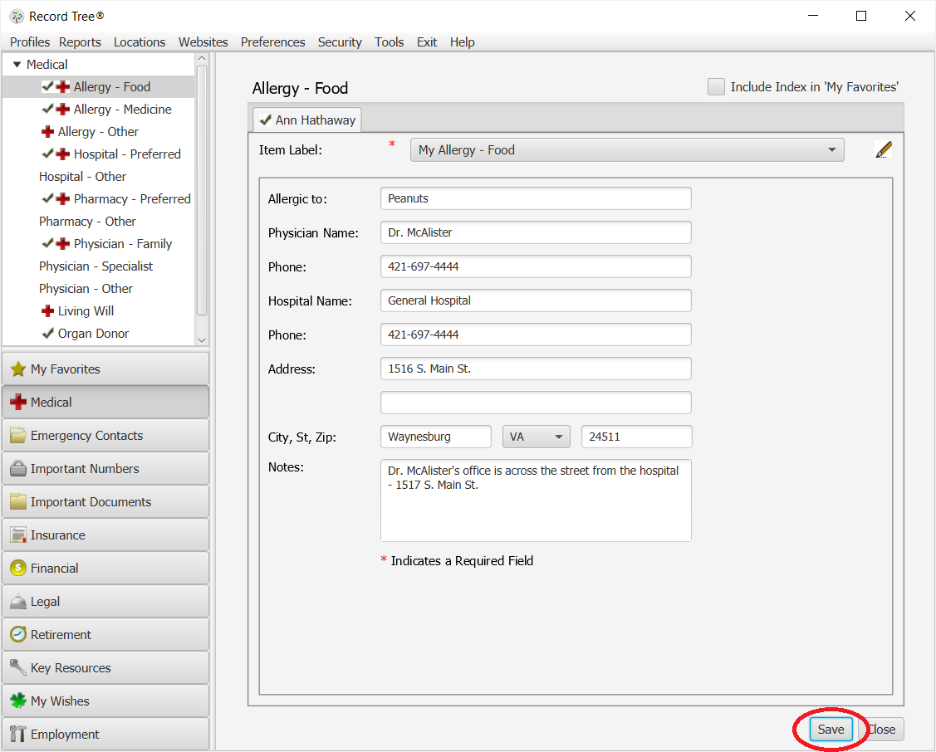The image size is (936, 752).
Task: Click inside the Allergic to field
Action: coord(536,198)
